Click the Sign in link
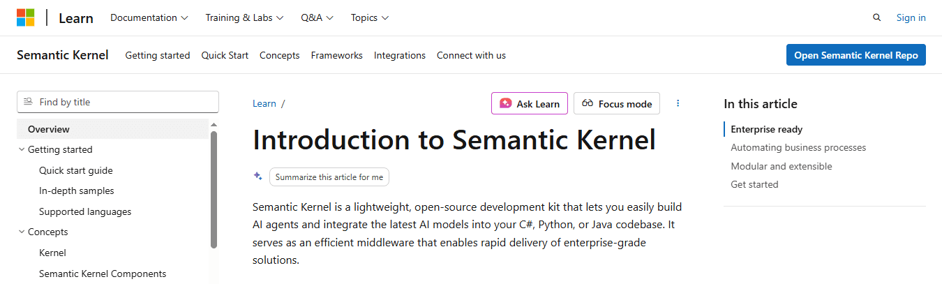The image size is (942, 284). (x=911, y=18)
